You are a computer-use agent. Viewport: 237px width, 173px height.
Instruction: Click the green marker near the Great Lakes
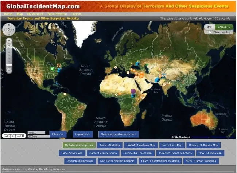pos(52,69)
